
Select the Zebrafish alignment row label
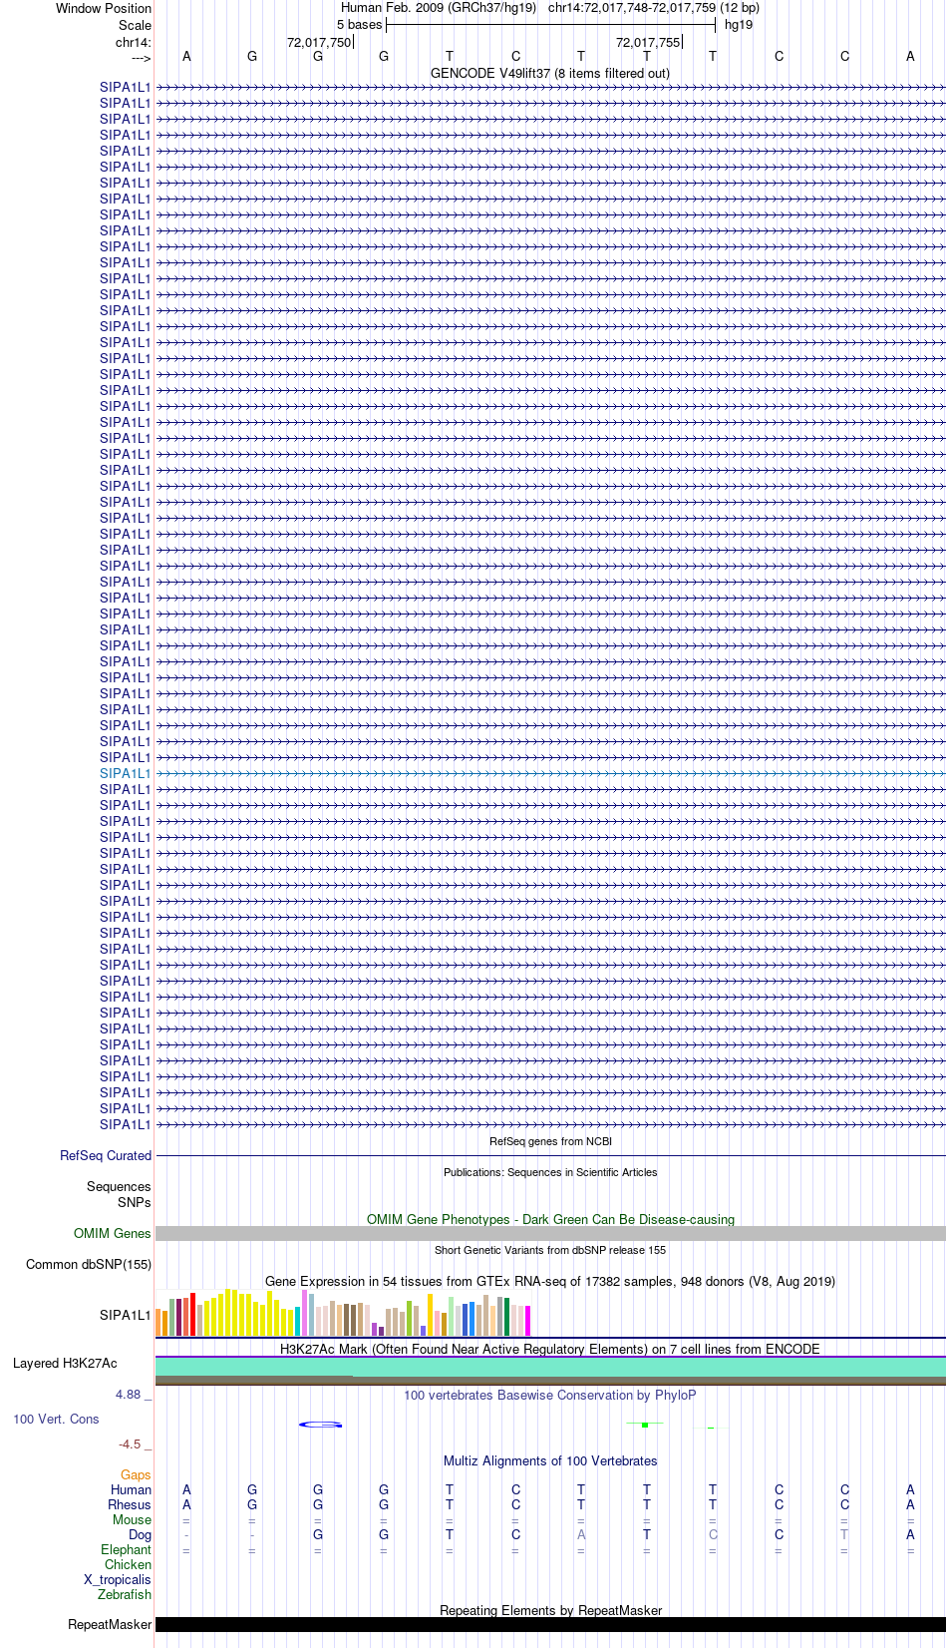coord(125,1594)
